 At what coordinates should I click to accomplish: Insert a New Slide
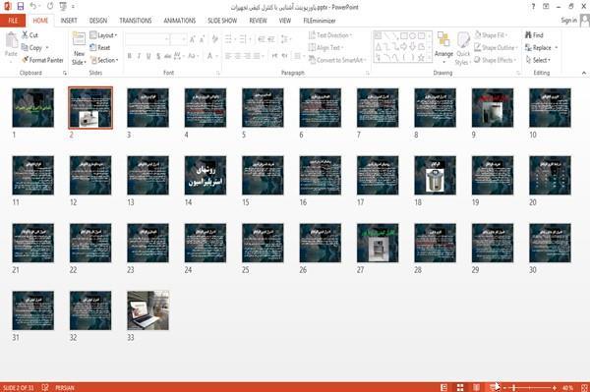(79, 49)
